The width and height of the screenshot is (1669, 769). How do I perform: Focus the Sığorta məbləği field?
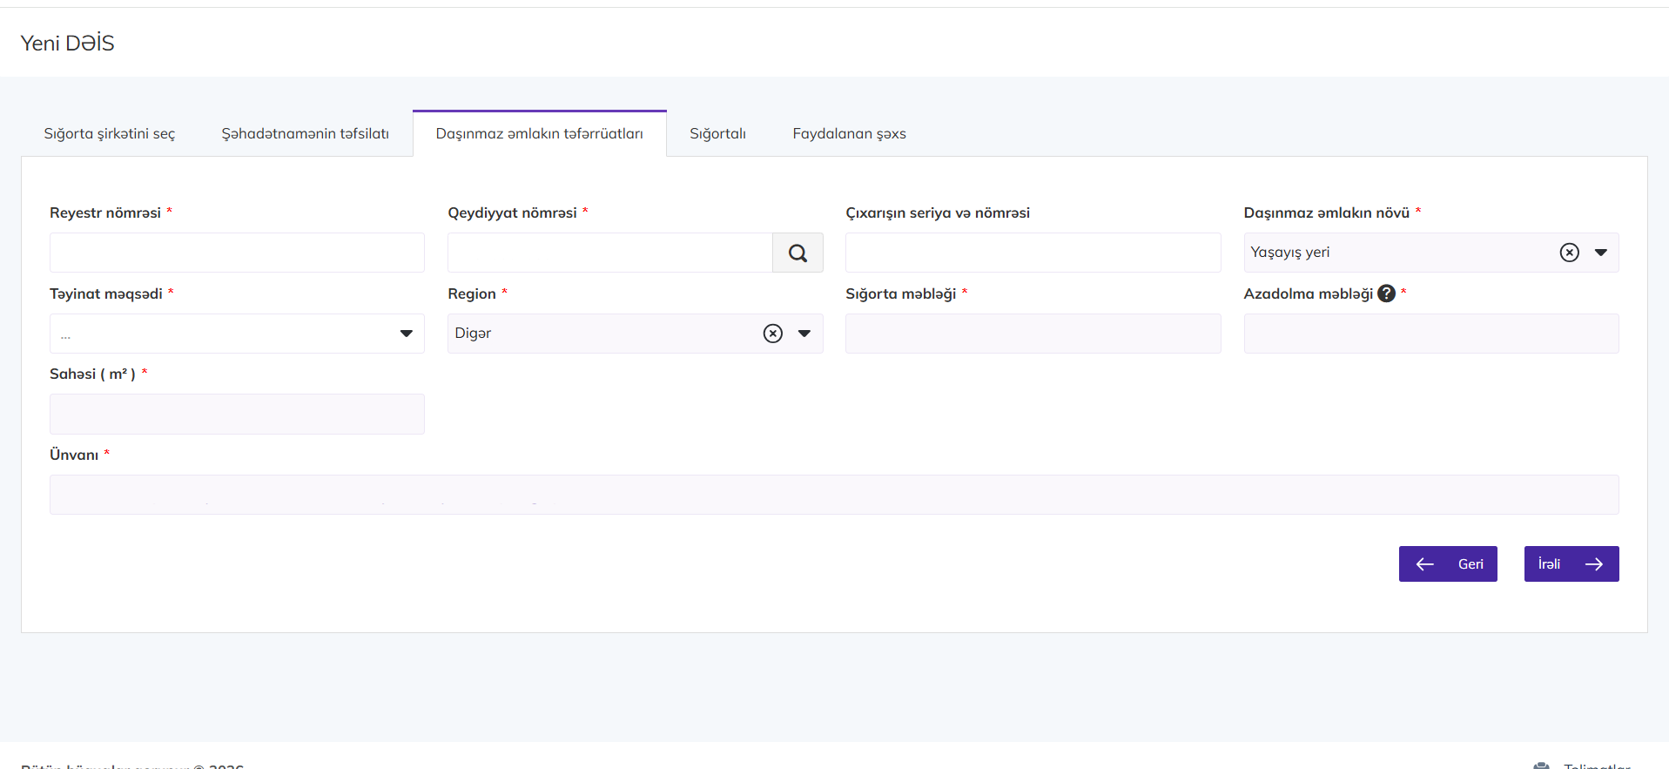pos(1033,334)
